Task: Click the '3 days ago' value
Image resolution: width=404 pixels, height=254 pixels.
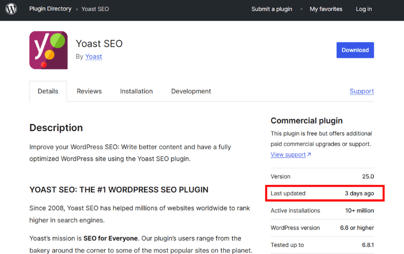Action: (359, 194)
